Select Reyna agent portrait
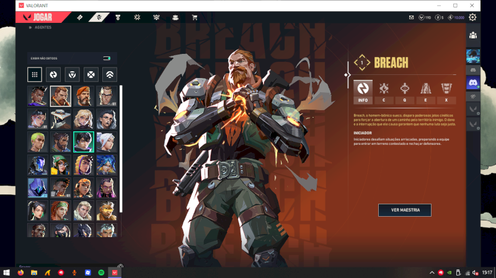The height and width of the screenshot is (278, 496). point(106,188)
